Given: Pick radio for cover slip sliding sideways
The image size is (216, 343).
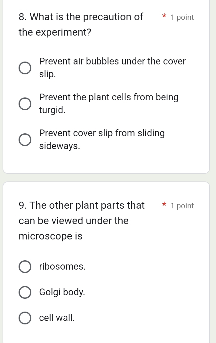Looking at the screenshot, I should [25, 140].
